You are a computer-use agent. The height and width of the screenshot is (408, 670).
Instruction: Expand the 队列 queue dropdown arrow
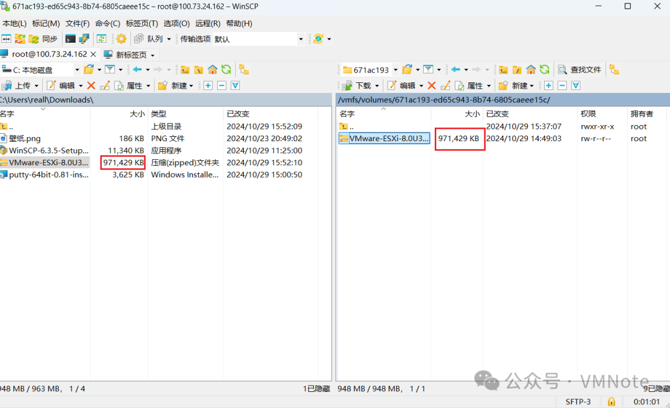(169, 39)
